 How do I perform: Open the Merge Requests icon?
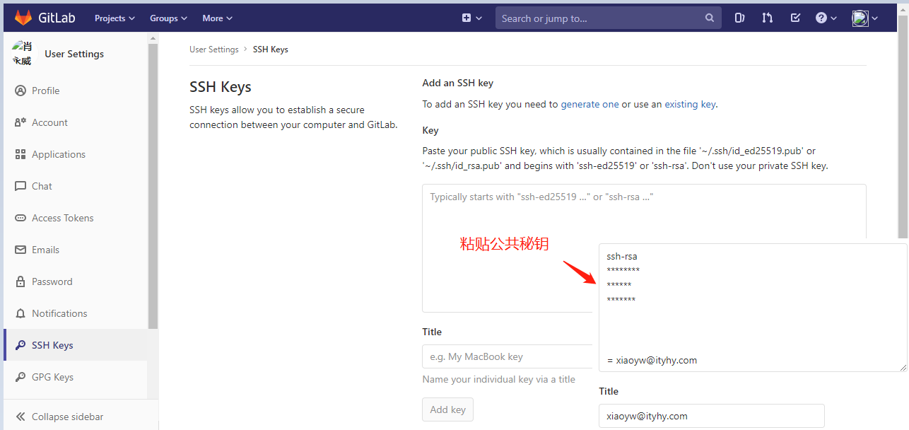[x=767, y=18]
